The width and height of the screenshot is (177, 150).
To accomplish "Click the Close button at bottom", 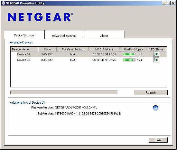I will [x=158, y=140].
